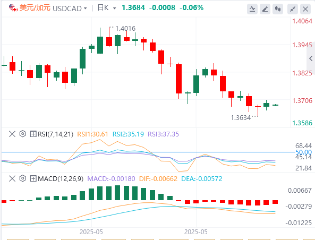Open the USDCAD symbol dropdown arrow
Viewport: 315px width, 240px height.
click(86, 8)
